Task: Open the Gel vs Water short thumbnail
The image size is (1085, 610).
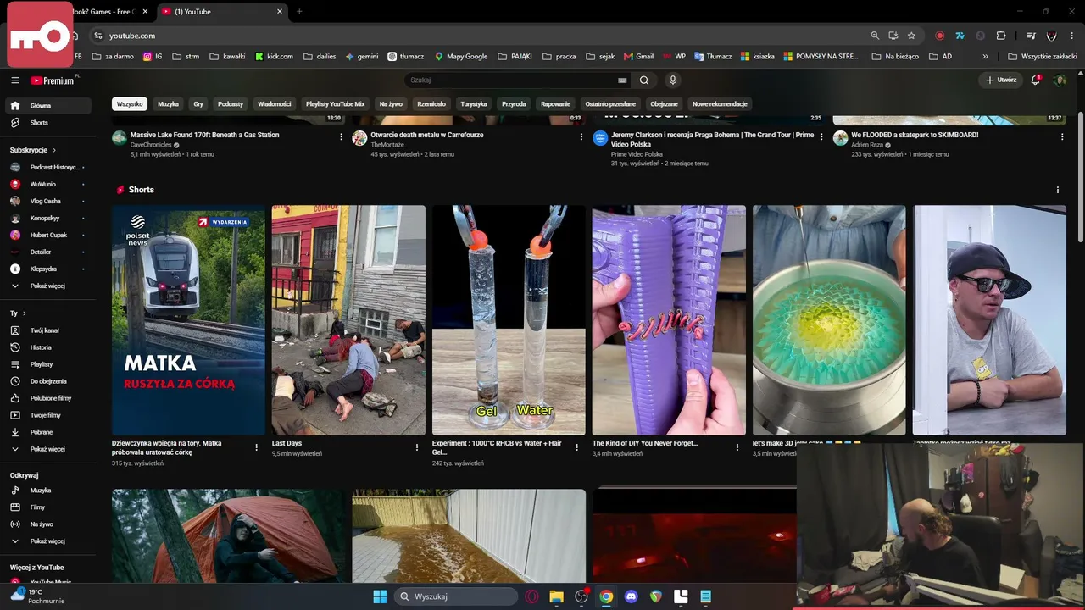Action: click(x=509, y=320)
